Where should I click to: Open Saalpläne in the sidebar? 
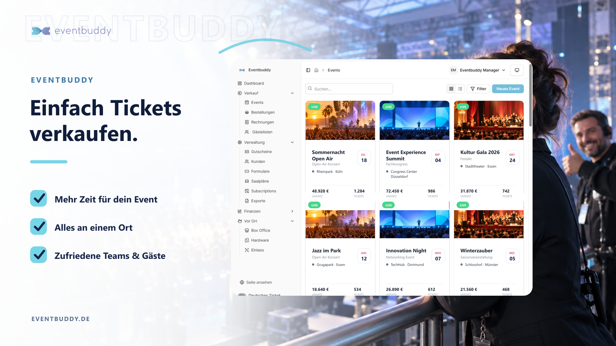tap(260, 181)
